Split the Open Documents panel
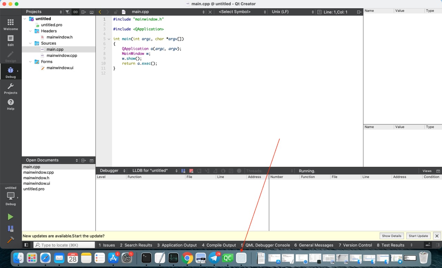 coord(84,160)
